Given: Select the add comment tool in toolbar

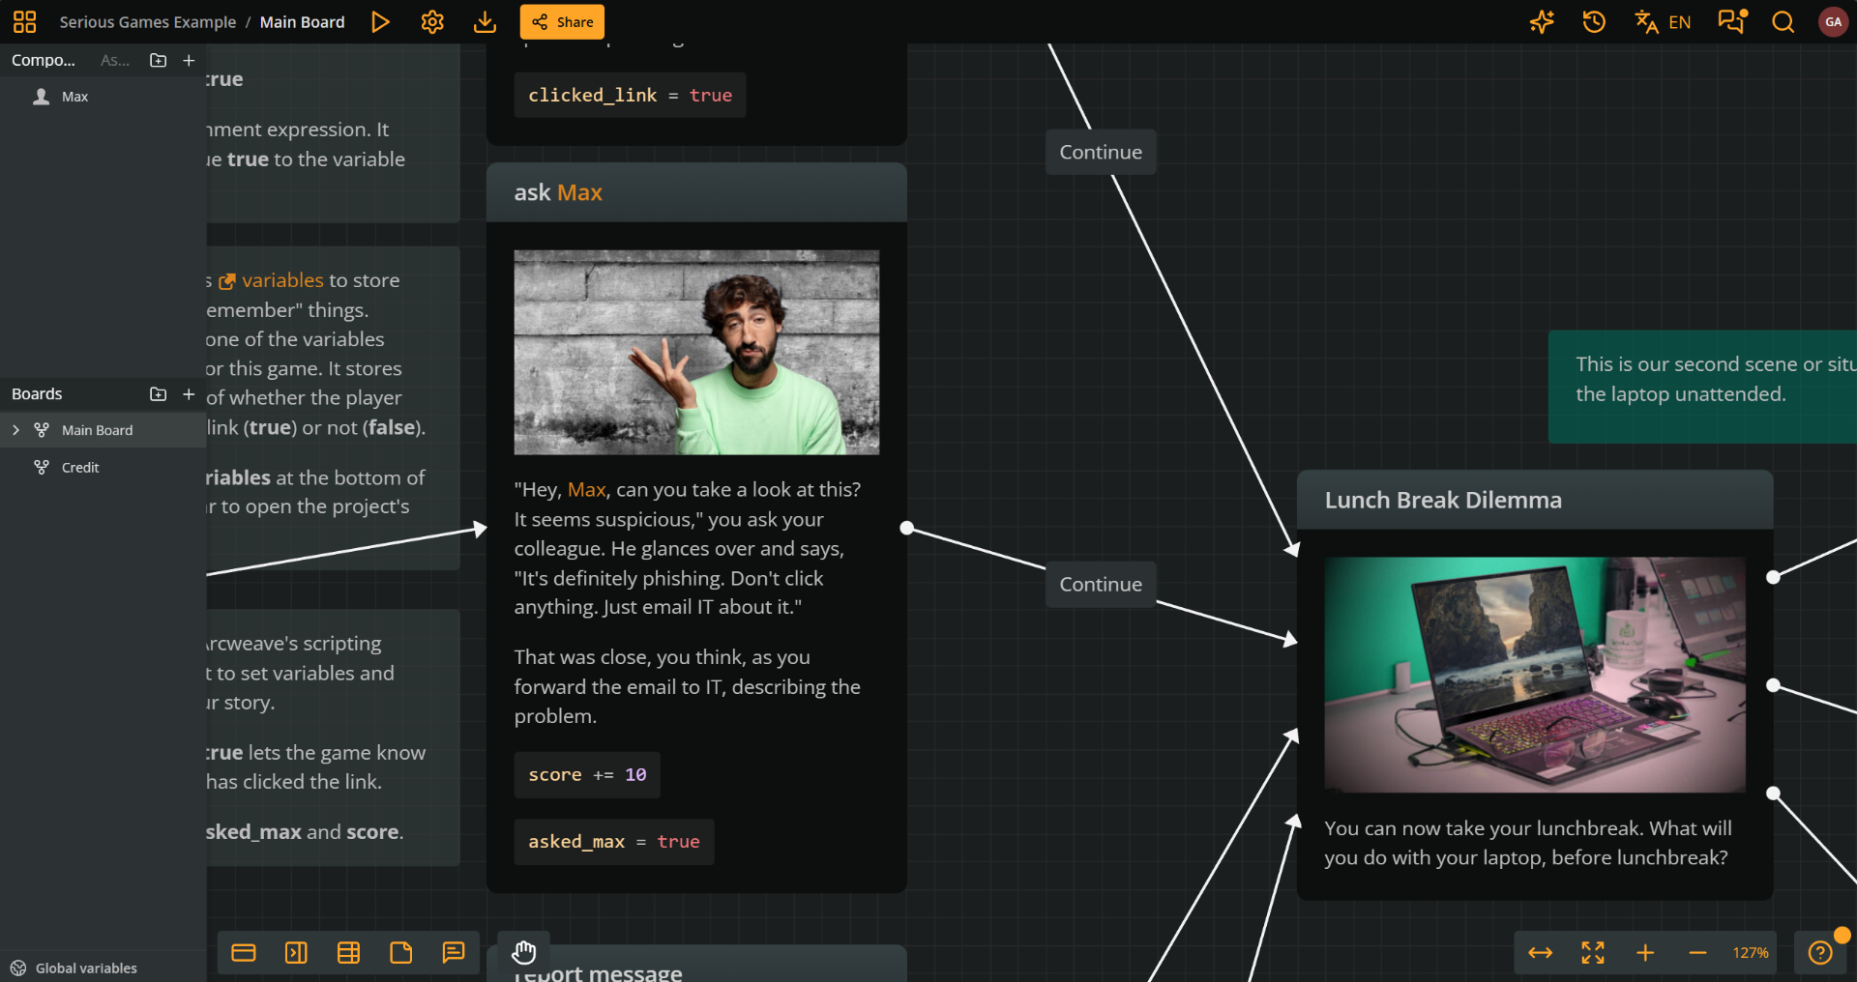Looking at the screenshot, I should click(453, 953).
